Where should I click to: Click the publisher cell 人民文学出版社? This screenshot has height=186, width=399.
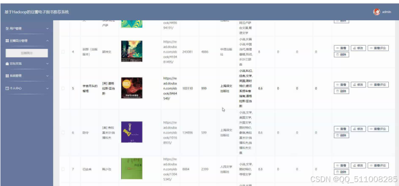(226, 169)
